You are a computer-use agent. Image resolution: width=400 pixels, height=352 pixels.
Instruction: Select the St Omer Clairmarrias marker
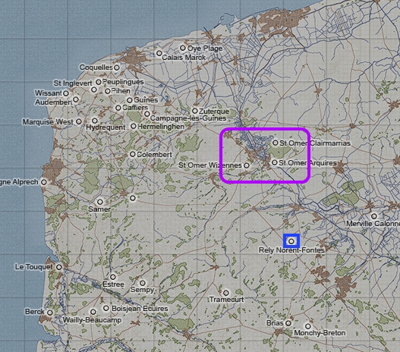tap(275, 143)
